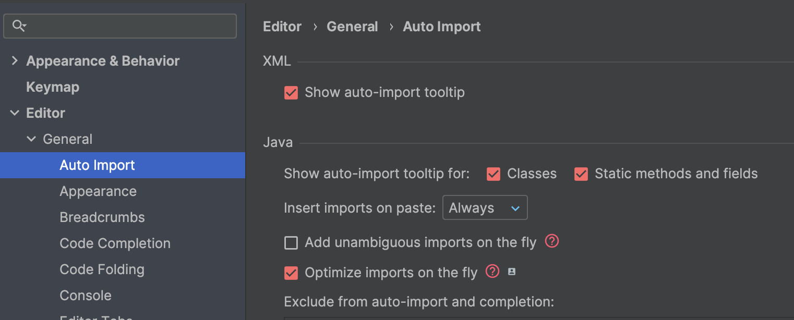The image size is (794, 320).
Task: Go to Code Folding settings
Action: [x=102, y=269]
